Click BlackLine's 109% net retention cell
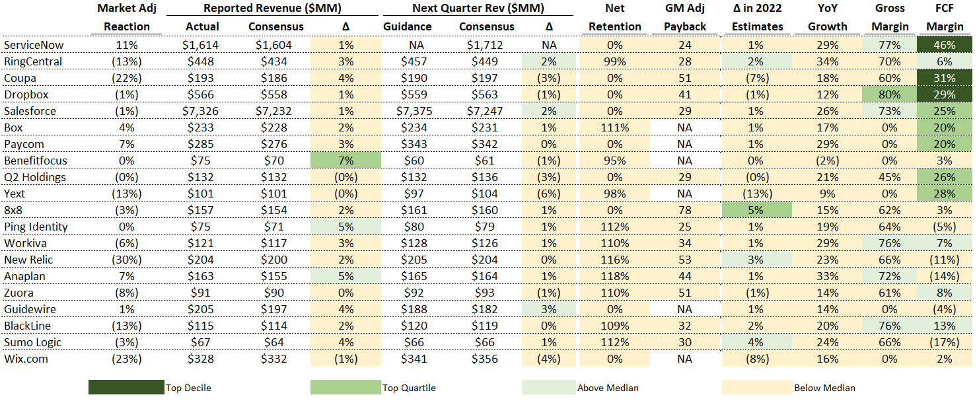 [x=614, y=326]
